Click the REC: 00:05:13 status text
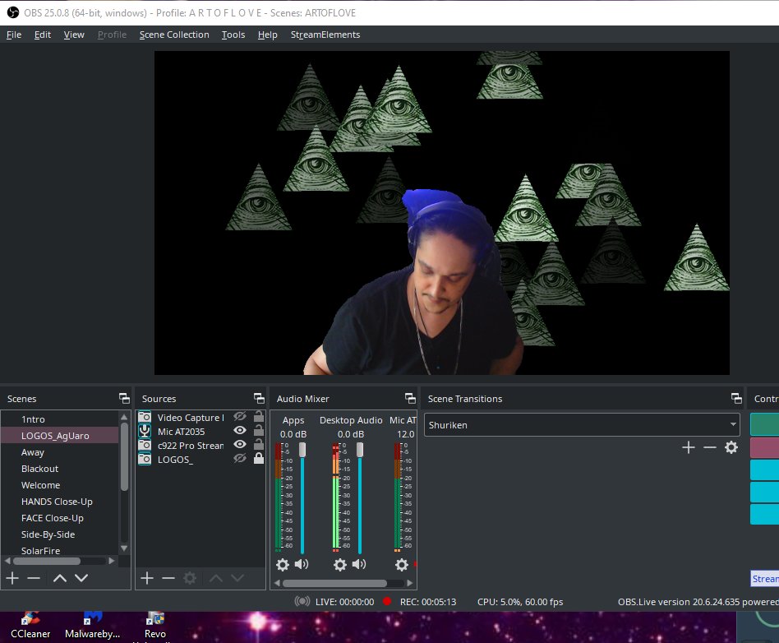The width and height of the screenshot is (779, 643). pyautogui.click(x=428, y=602)
